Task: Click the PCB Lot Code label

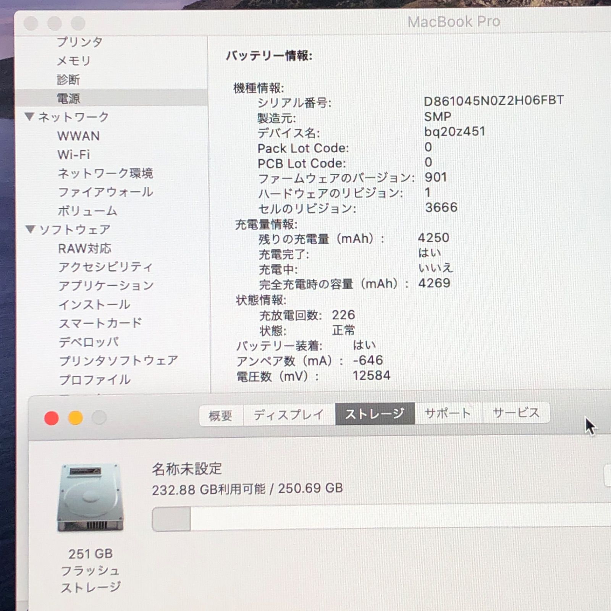Action: pos(302,163)
